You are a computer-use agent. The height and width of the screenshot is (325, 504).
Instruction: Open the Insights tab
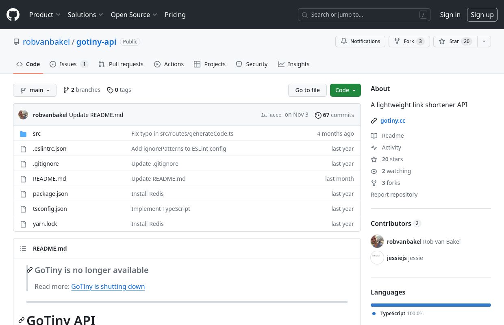[x=294, y=64]
